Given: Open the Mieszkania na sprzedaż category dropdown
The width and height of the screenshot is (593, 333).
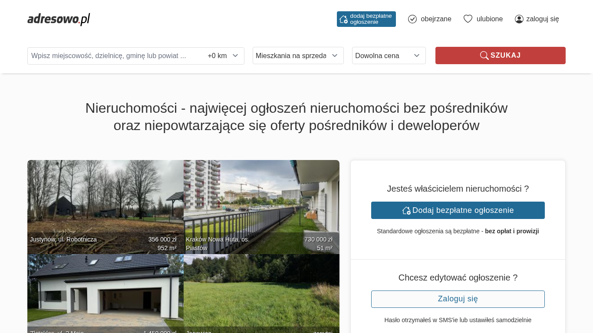Looking at the screenshot, I should (x=298, y=55).
